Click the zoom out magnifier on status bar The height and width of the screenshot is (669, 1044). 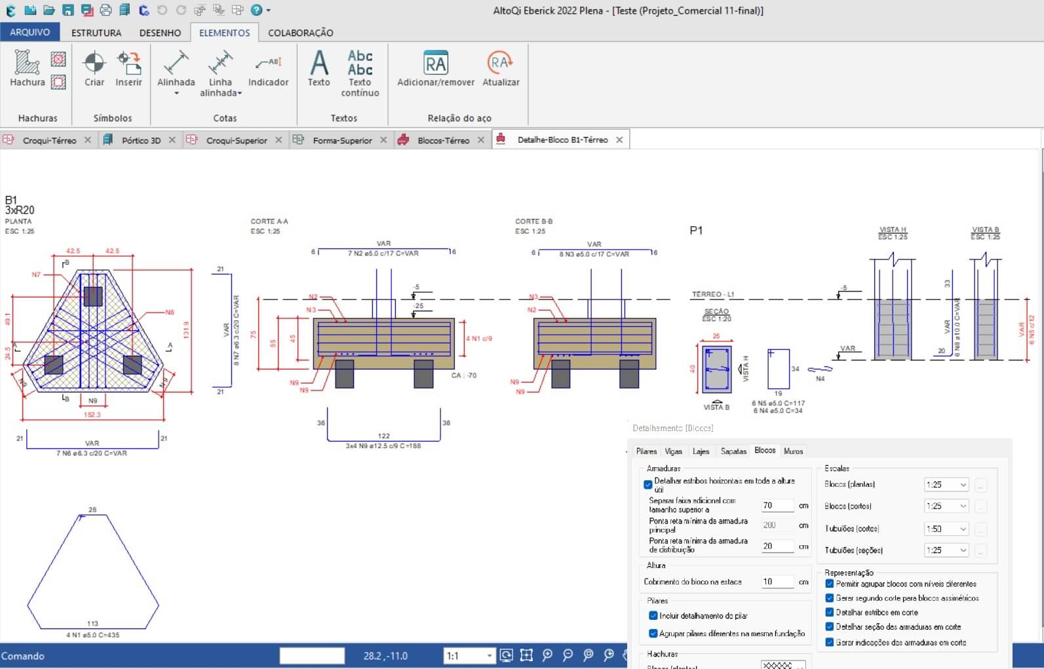point(568,655)
